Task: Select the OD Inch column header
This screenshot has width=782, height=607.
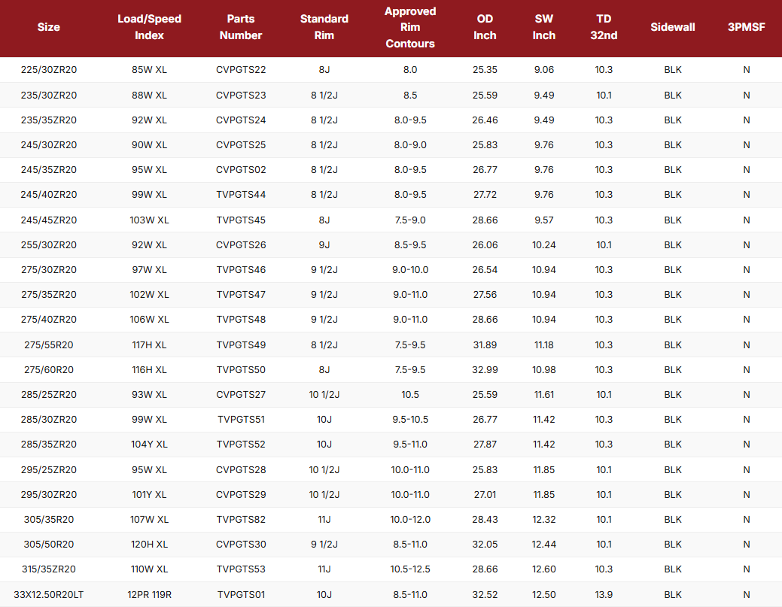Action: 485,27
